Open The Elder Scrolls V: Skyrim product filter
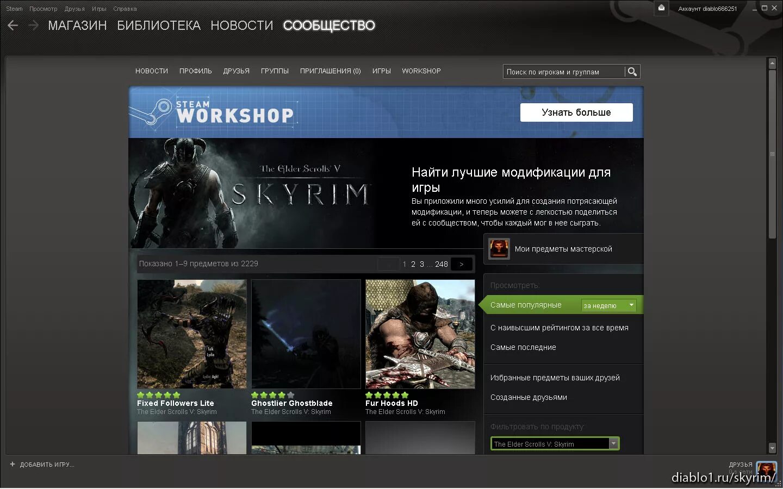783x489 pixels. point(555,444)
